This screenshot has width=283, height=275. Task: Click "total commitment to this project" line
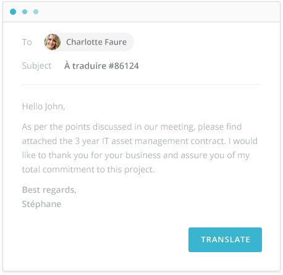tap(88, 169)
